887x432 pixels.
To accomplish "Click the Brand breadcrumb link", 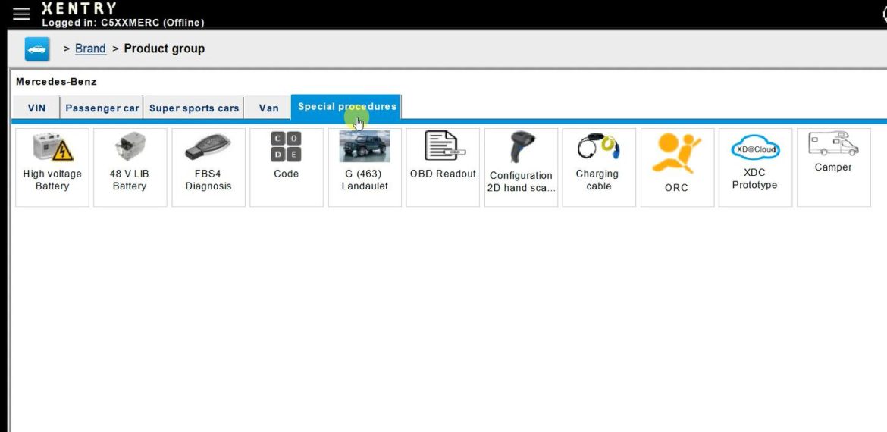I will pos(90,49).
